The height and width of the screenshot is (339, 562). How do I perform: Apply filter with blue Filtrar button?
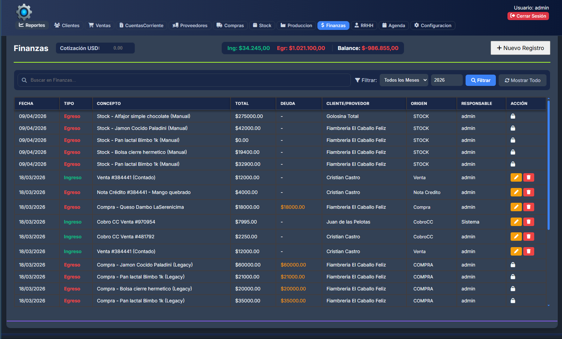(481, 80)
